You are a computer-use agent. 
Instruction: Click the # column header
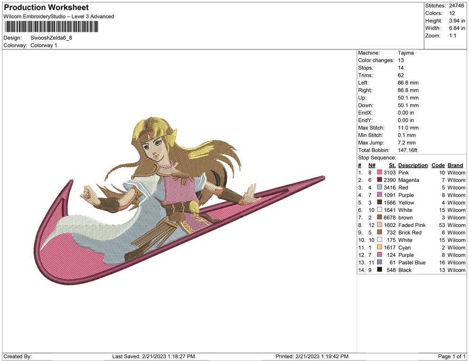(x=360, y=165)
